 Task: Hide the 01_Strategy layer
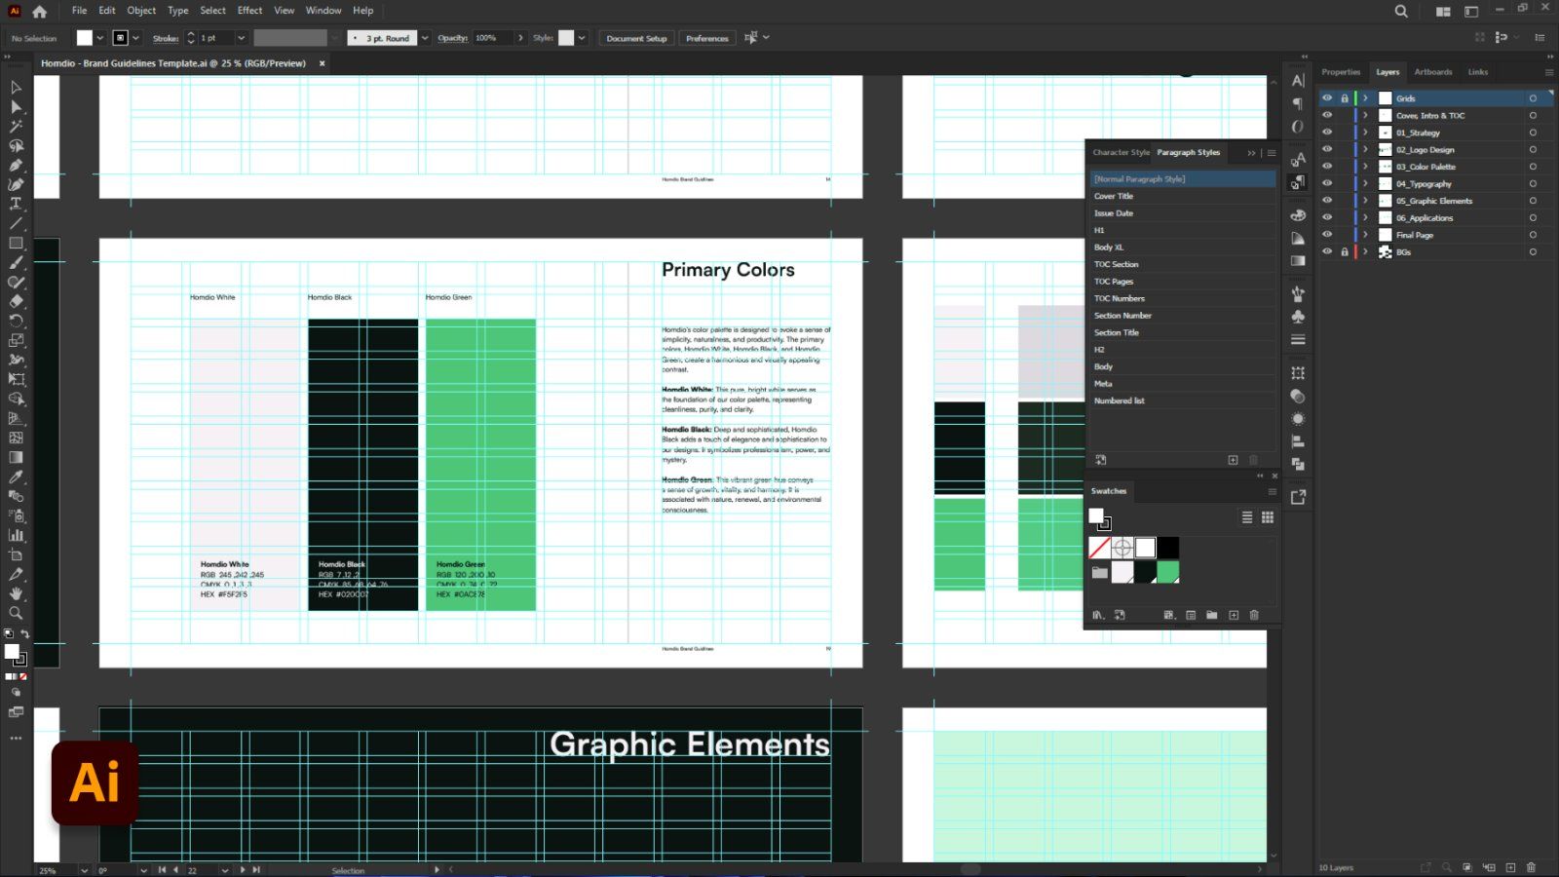click(x=1327, y=133)
